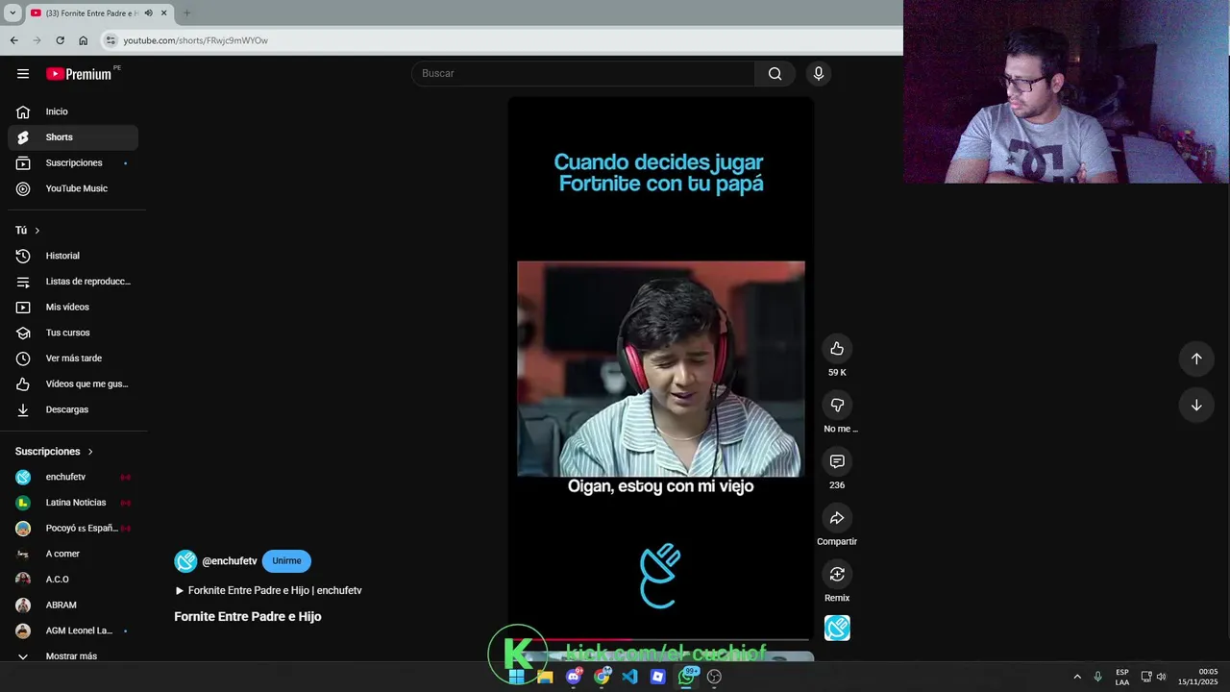Open AGM Leonel subscription channel
This screenshot has width=1230, height=692.
tap(73, 630)
